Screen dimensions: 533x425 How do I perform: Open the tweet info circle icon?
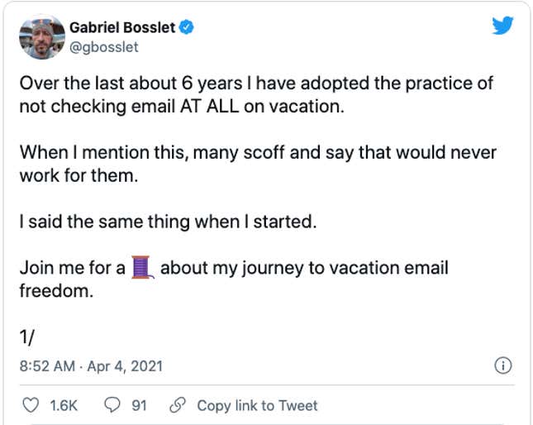coord(502,365)
